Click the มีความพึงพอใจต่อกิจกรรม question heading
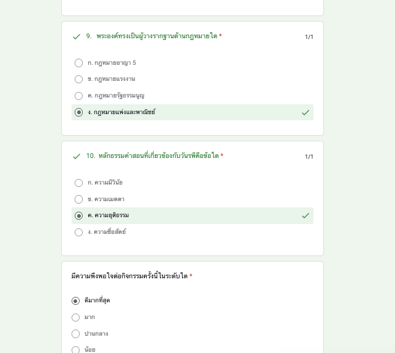This screenshot has height=353, width=395. tap(129, 276)
